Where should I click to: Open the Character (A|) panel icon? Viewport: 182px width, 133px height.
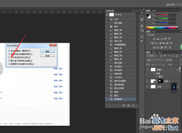click(142, 37)
